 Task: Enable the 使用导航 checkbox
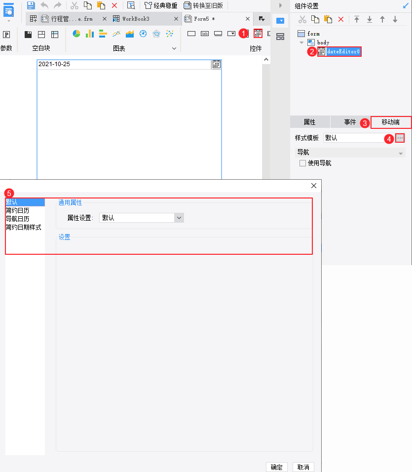point(302,163)
